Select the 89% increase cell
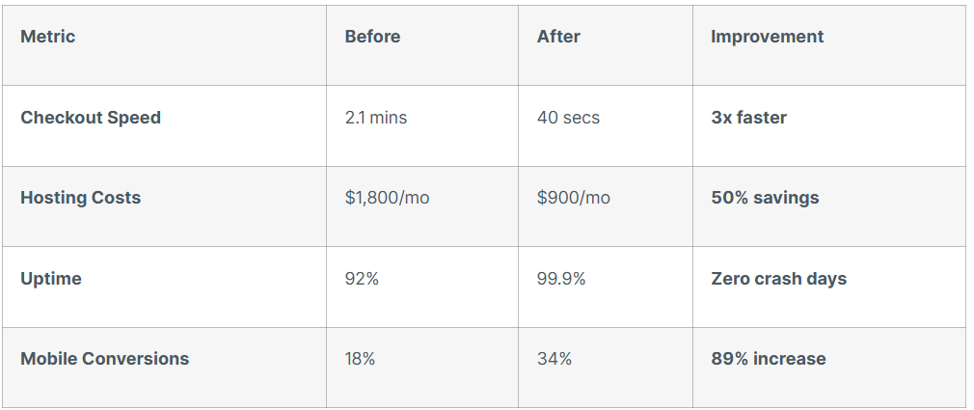This screenshot has height=410, width=974. (x=769, y=359)
